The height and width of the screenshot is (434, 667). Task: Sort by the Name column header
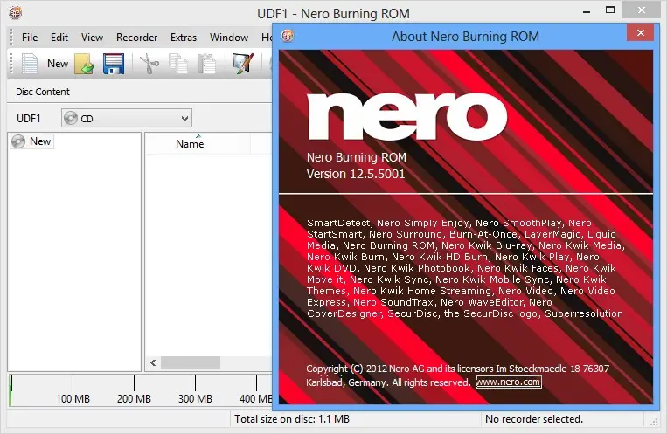(x=190, y=144)
